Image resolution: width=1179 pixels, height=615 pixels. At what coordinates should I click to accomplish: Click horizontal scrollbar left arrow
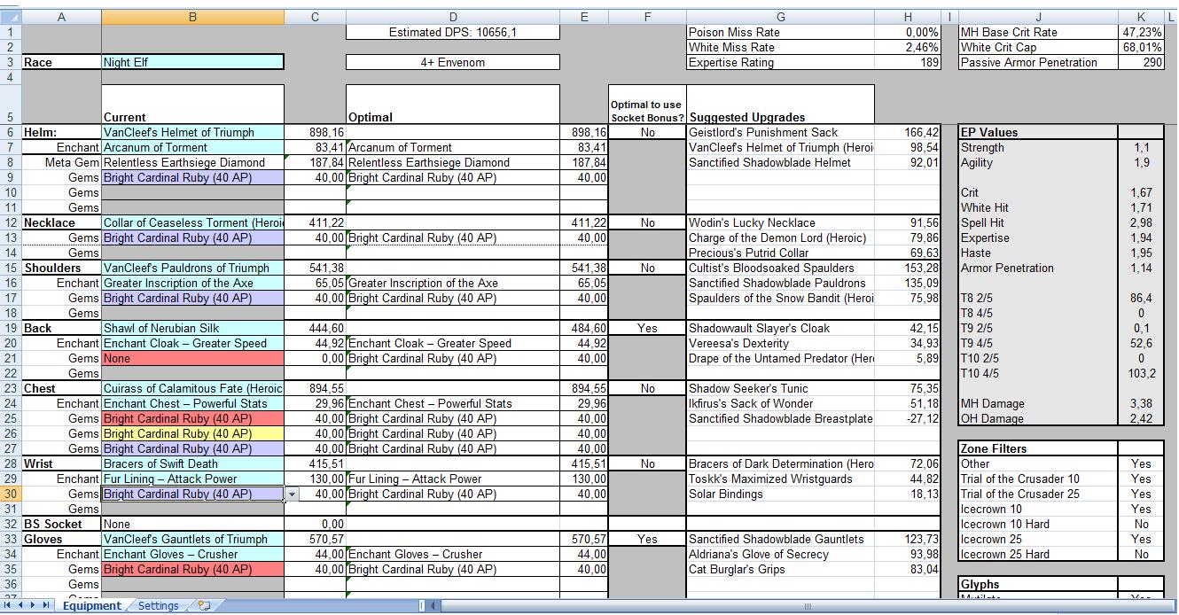pos(432,607)
